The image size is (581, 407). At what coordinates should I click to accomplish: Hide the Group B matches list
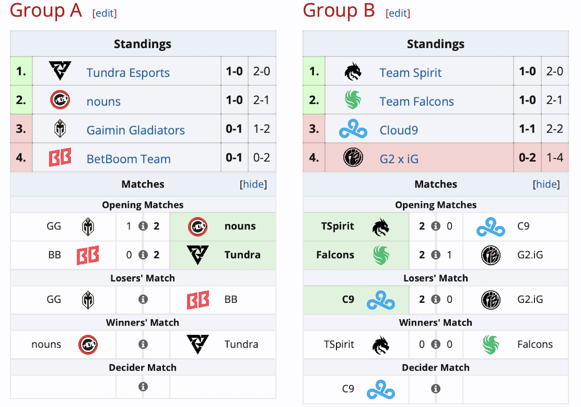coord(546,184)
